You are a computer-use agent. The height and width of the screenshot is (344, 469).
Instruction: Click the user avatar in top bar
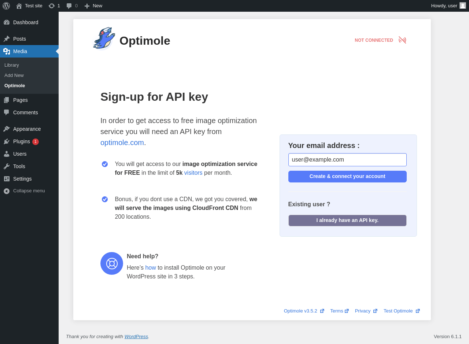coord(463,5)
